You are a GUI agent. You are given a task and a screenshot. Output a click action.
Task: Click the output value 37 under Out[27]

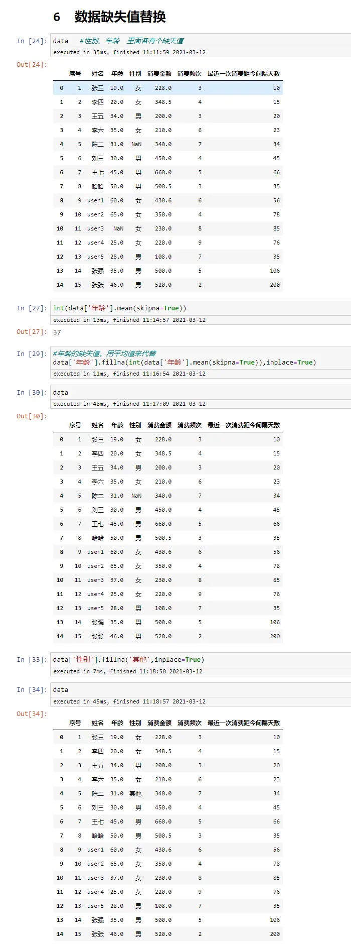coord(57,332)
